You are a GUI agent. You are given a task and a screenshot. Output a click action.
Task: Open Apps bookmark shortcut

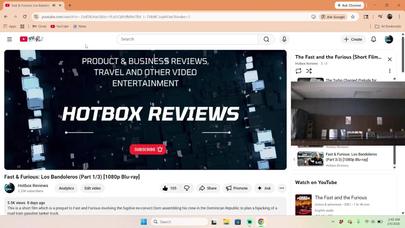pyautogui.click(x=10, y=26)
